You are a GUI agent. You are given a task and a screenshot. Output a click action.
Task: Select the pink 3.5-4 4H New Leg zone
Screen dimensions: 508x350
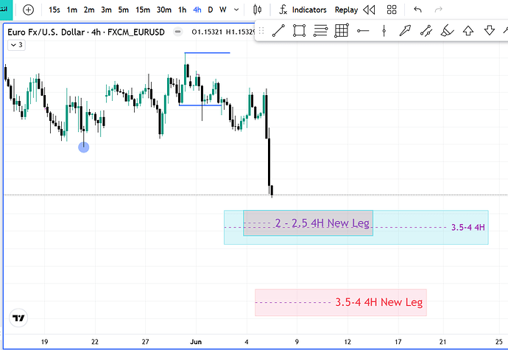pos(341,302)
